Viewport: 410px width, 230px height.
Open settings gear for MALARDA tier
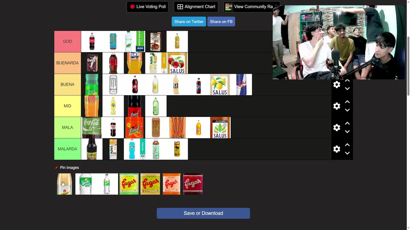337,149
